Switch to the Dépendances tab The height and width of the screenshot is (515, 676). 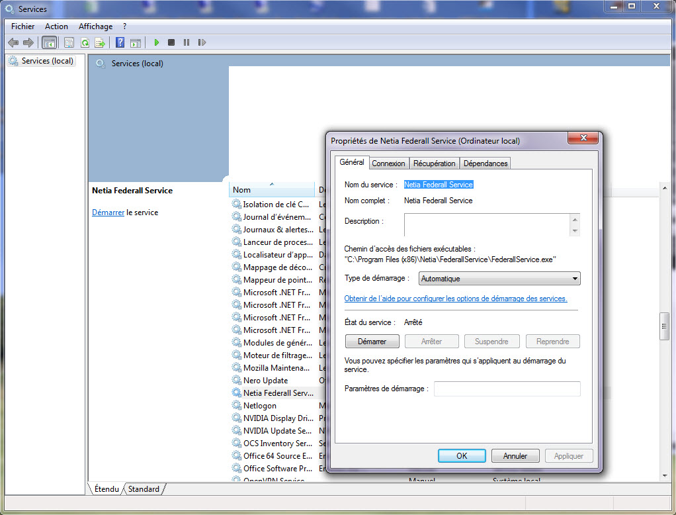point(486,164)
